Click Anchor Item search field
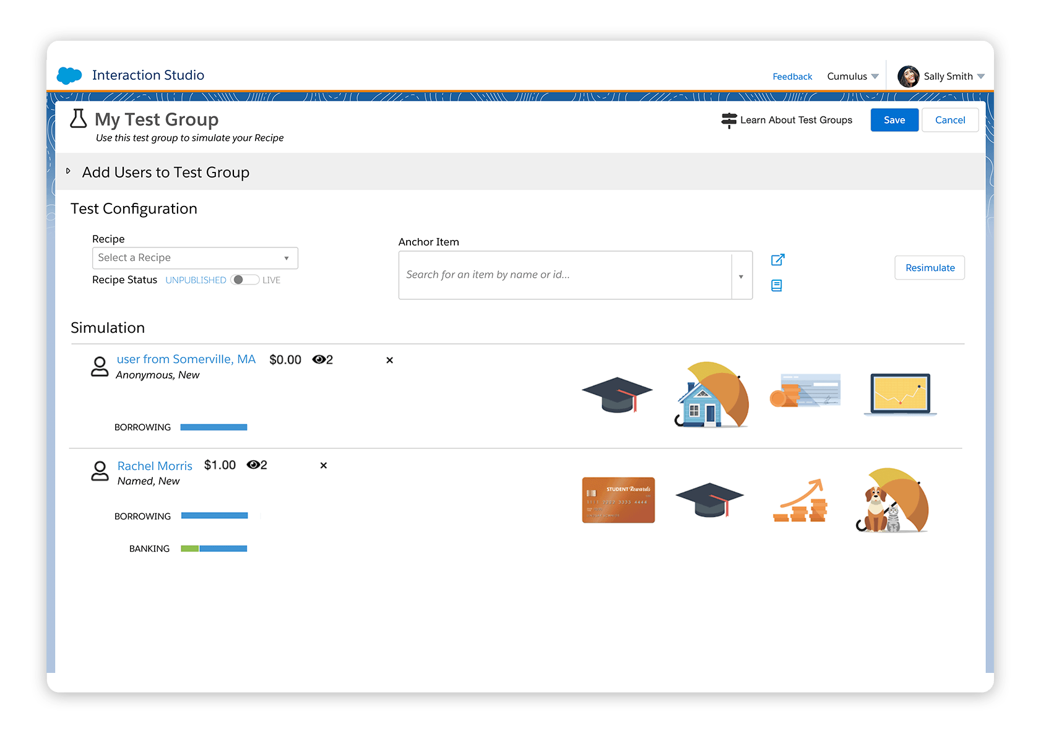 (x=565, y=275)
